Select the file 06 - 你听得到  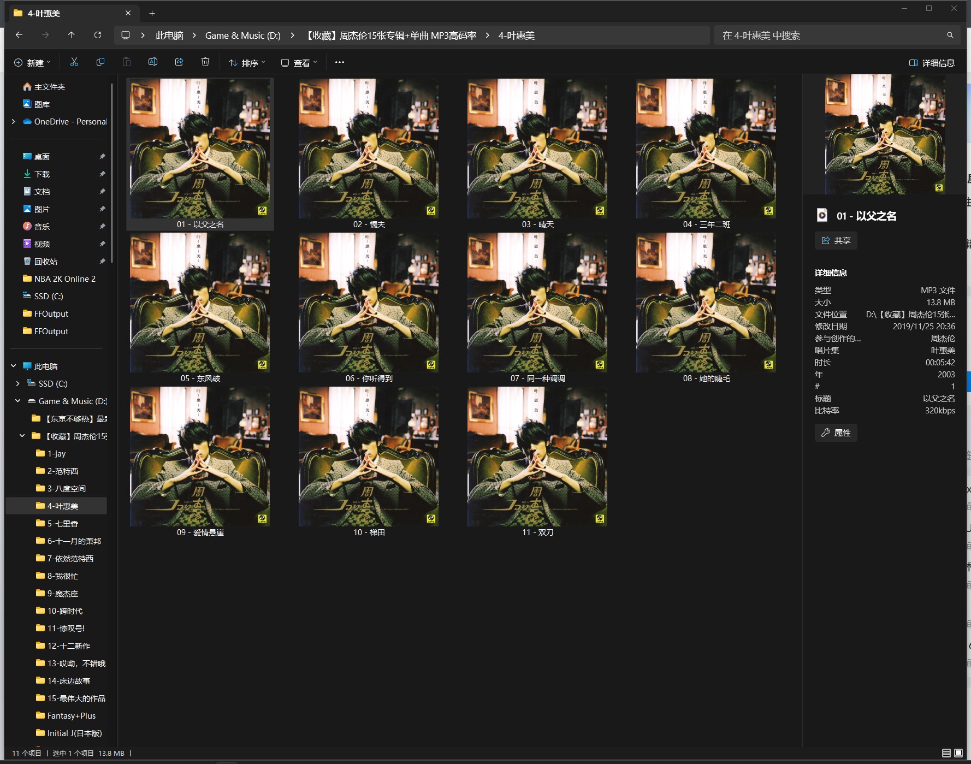(369, 308)
